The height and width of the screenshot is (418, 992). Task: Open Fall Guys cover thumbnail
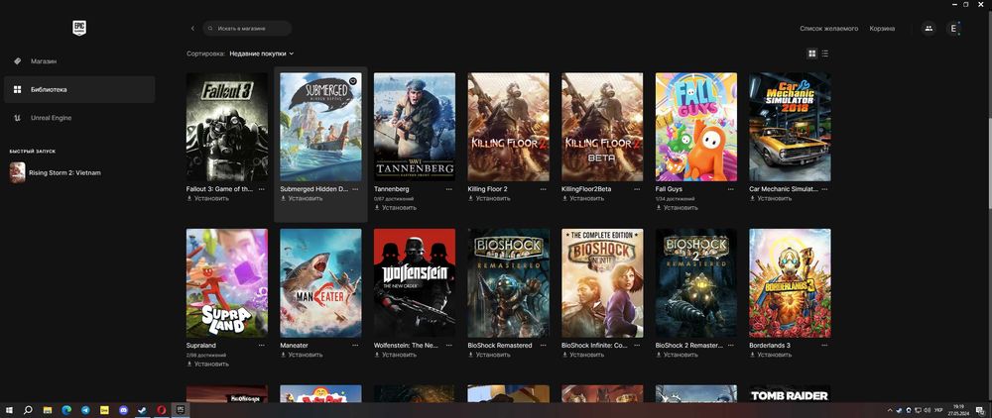point(696,127)
